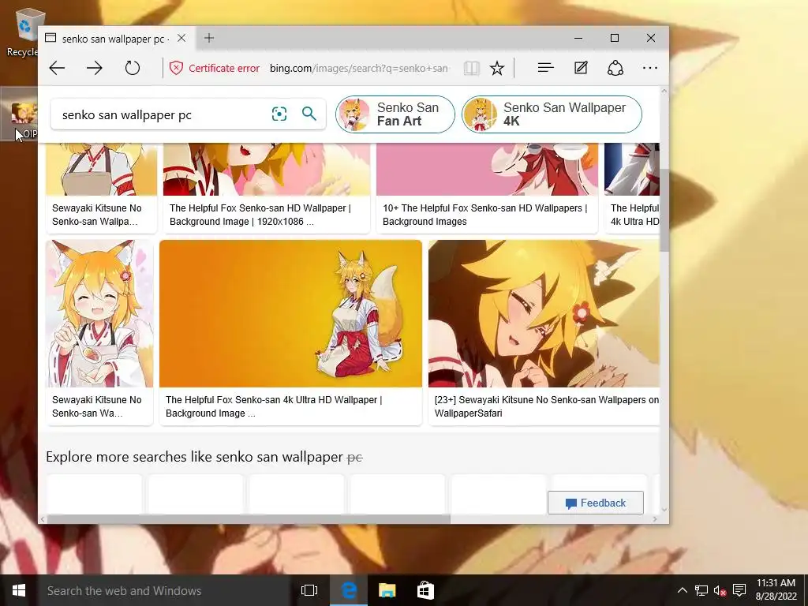The height and width of the screenshot is (606, 808).
Task: Close the senko san wallpaper pc tab
Action: pyautogui.click(x=181, y=38)
